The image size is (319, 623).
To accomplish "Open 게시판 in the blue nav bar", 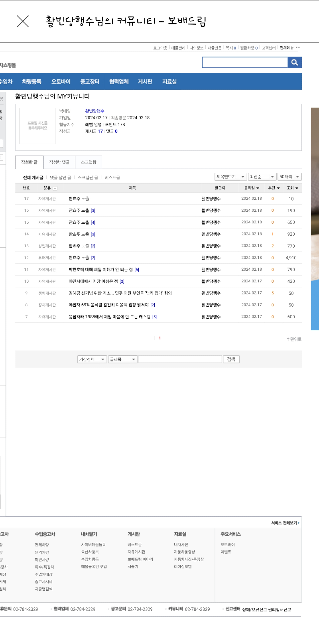I will click(145, 82).
